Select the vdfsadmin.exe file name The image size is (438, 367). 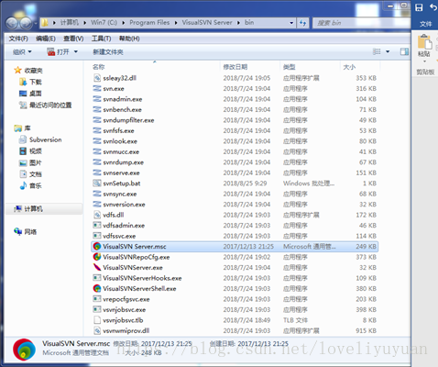(x=124, y=226)
